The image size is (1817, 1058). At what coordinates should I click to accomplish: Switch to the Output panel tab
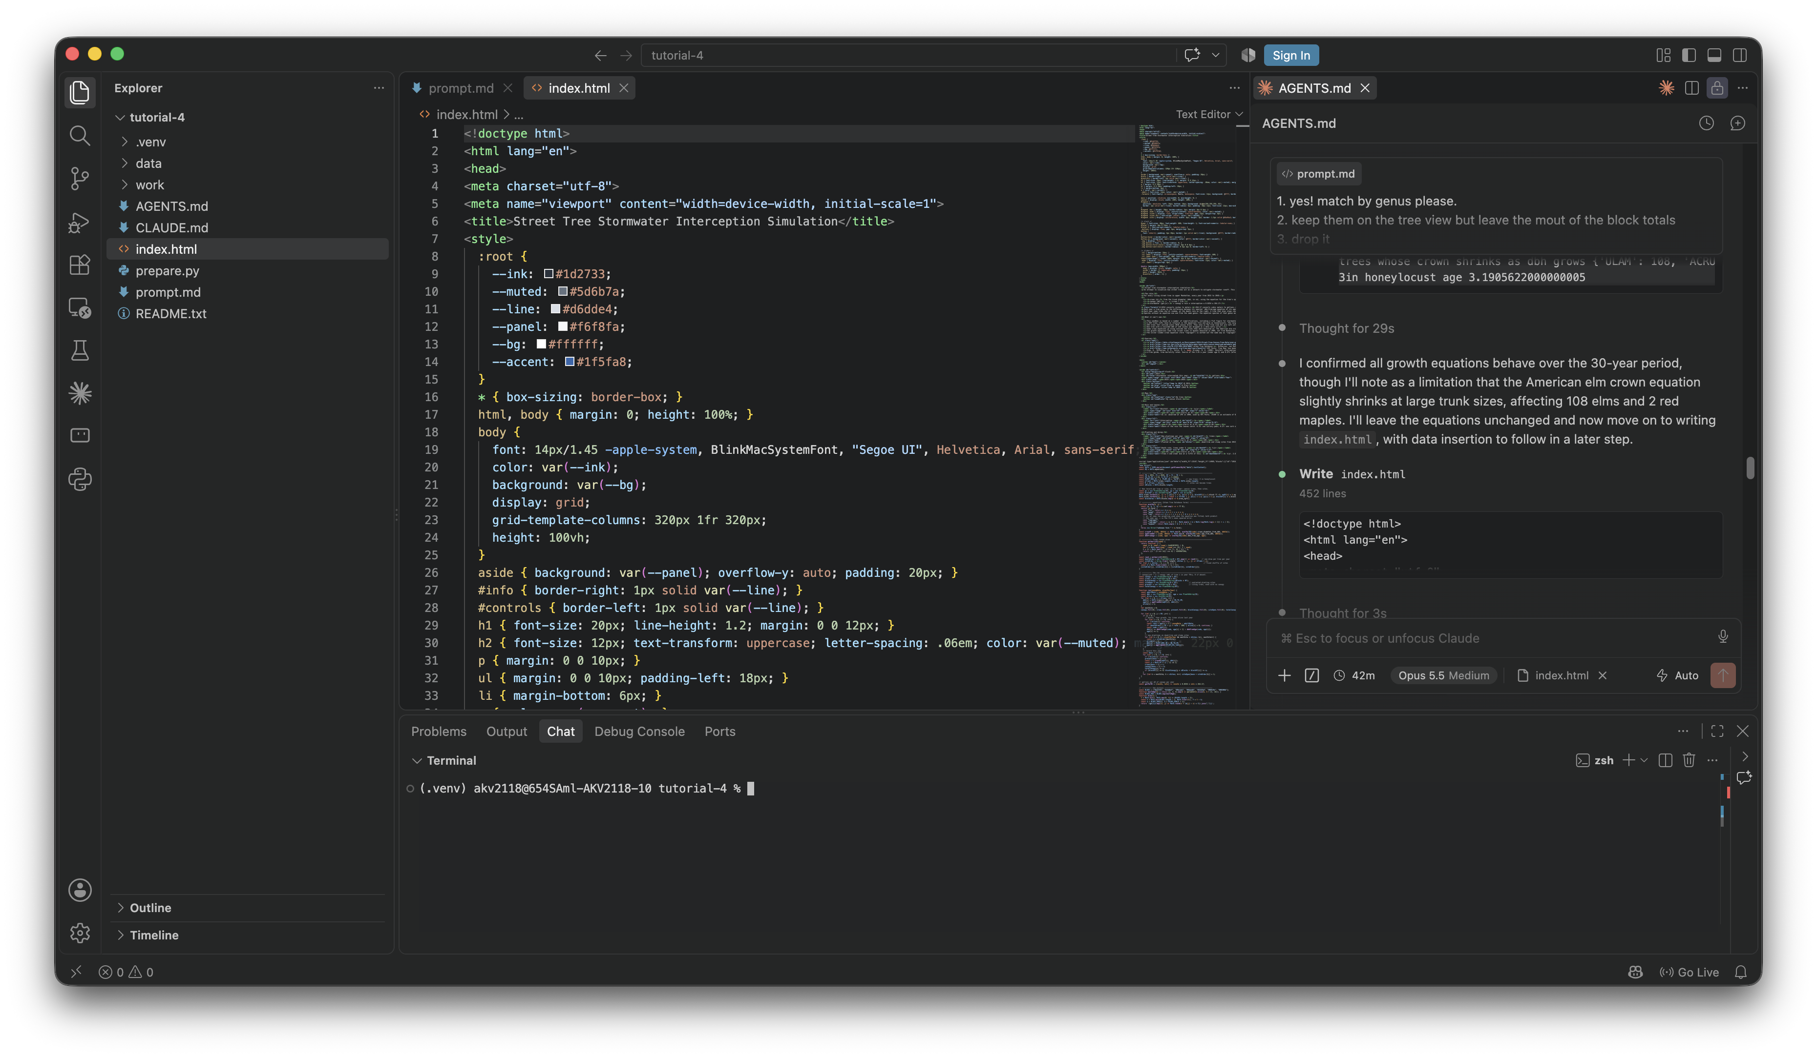(x=506, y=731)
